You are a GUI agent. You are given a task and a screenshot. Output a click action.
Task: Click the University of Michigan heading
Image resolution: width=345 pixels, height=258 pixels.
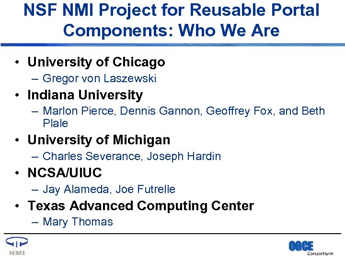click(99, 140)
